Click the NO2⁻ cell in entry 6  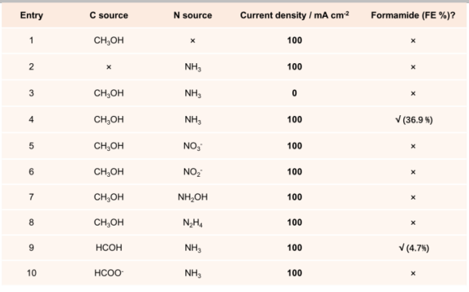[x=193, y=172]
